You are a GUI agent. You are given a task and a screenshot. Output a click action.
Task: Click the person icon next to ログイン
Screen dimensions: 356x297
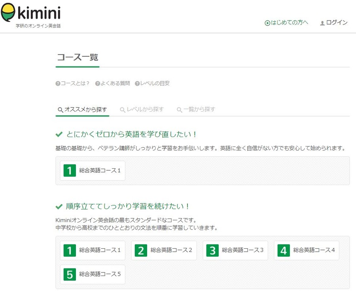(322, 23)
